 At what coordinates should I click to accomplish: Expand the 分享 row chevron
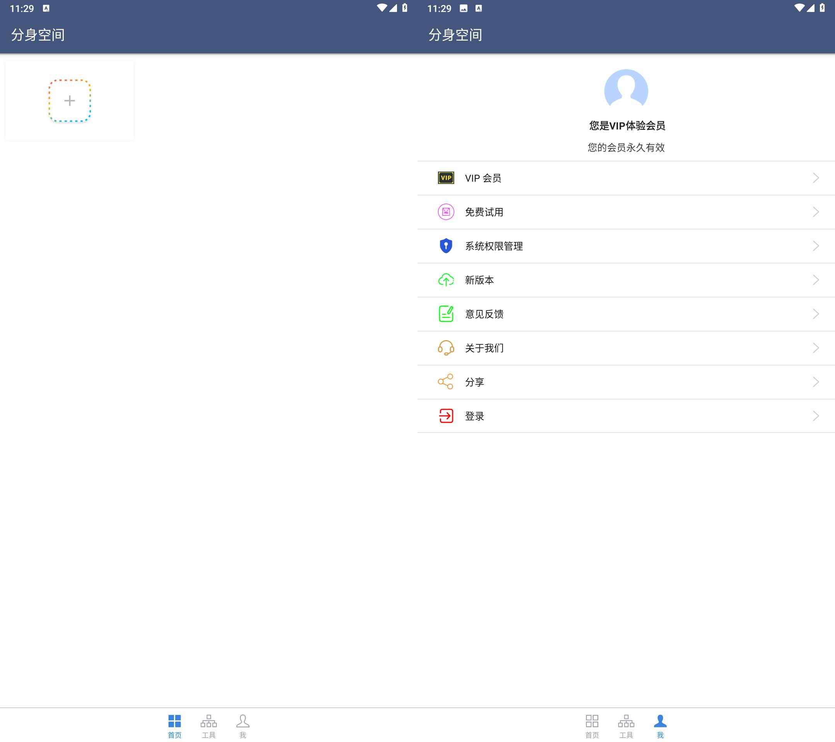point(815,382)
